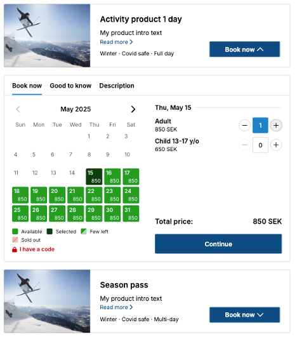The width and height of the screenshot is (297, 339).
Task: Read more about Activity product 1 day
Action: click(116, 42)
